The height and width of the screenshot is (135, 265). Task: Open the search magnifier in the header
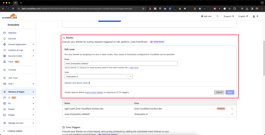point(217,16)
